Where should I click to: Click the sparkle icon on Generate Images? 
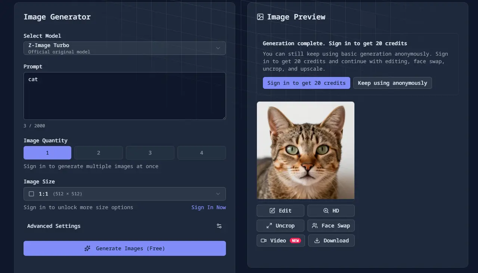point(88,248)
